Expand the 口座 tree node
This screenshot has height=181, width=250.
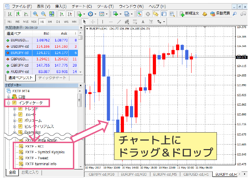(8, 97)
